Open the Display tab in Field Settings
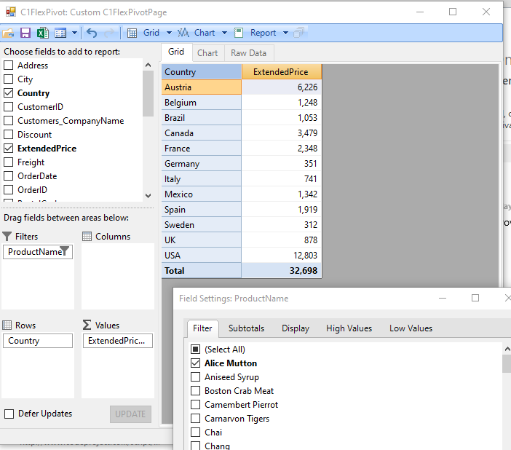 point(296,328)
